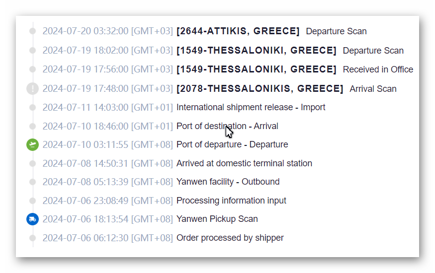Click the Processing information input timeline dot
The image size is (435, 273).
coord(33,201)
